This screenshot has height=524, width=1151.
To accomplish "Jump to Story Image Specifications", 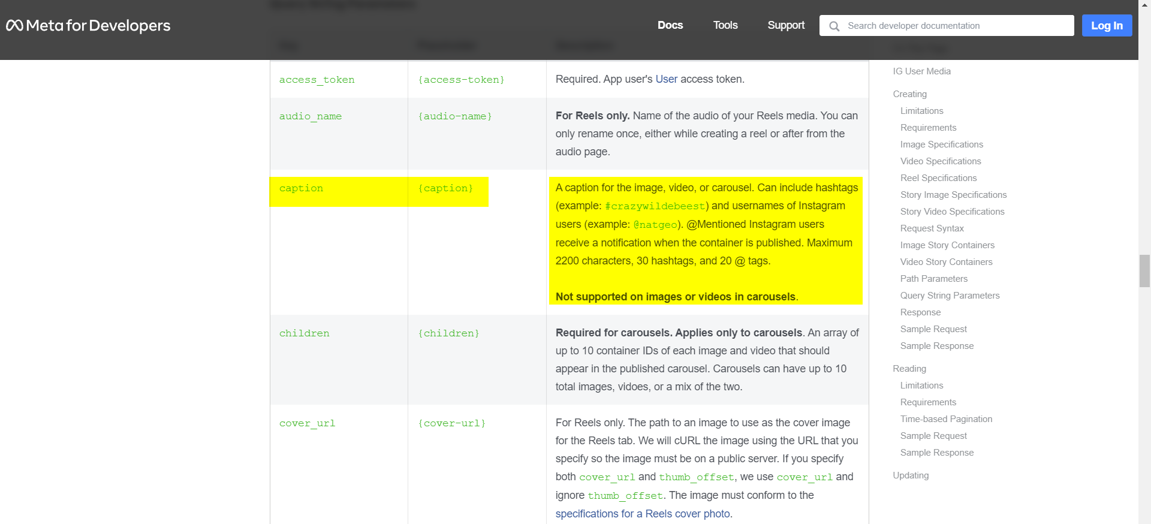I will point(953,195).
